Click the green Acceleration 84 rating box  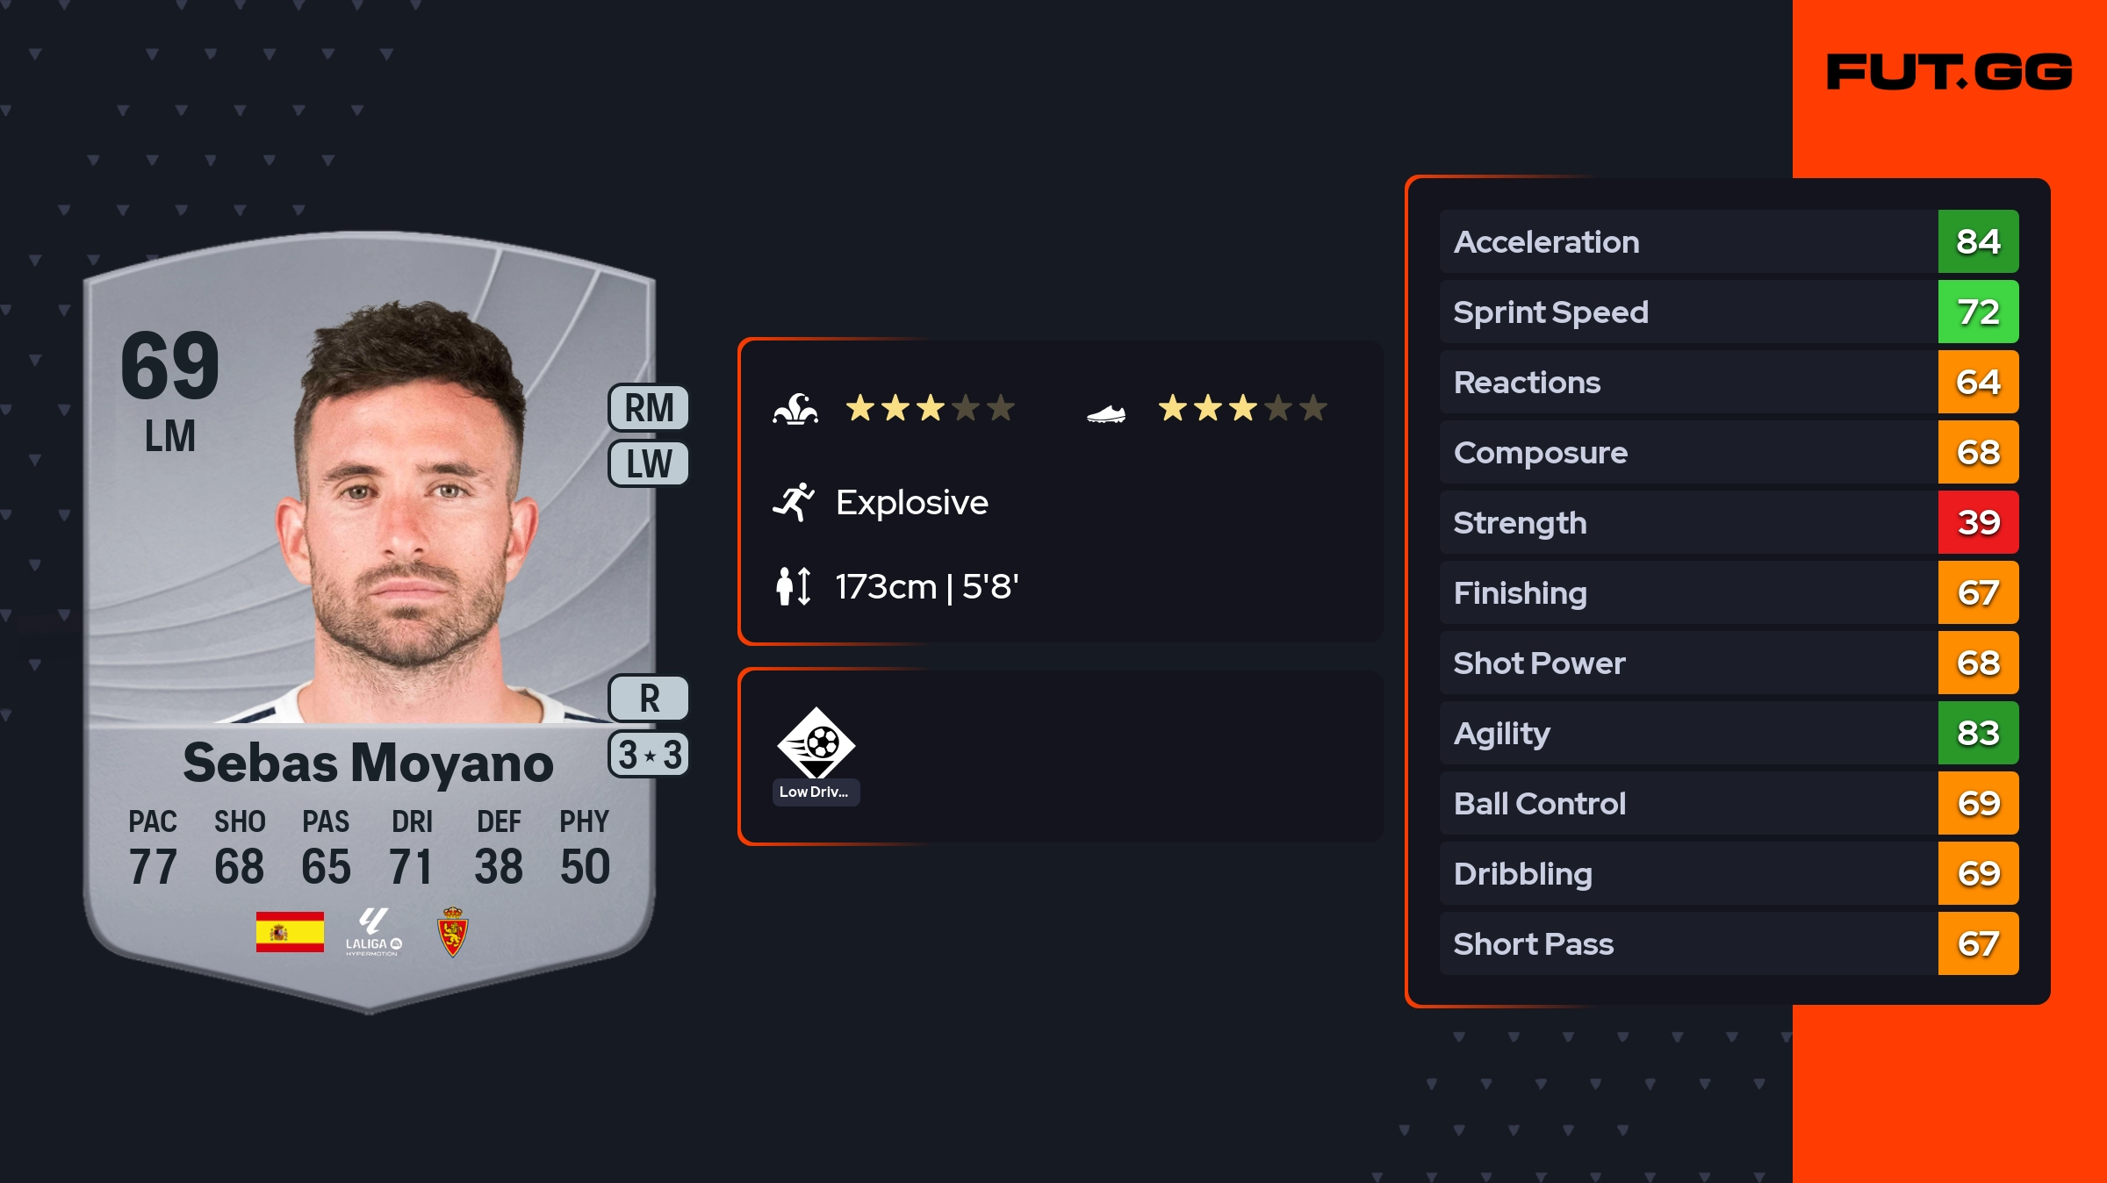click(1978, 241)
